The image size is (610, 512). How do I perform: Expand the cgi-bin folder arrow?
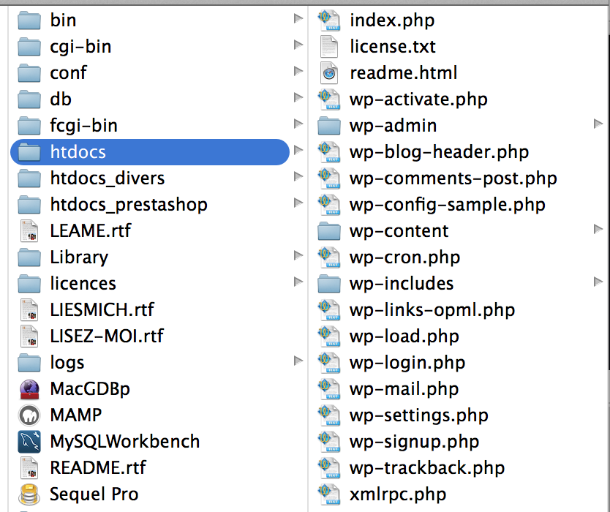298,46
